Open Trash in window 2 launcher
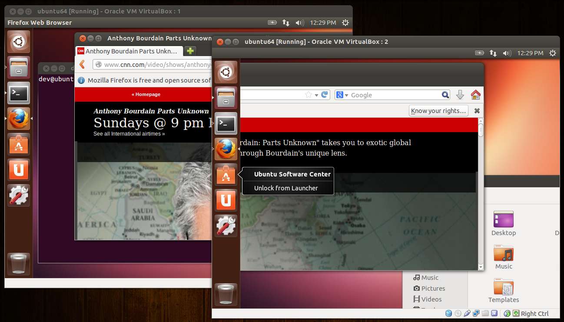 226,295
